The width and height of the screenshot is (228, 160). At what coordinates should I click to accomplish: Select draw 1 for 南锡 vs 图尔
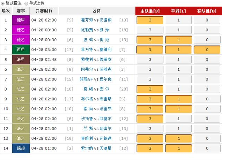click(x=178, y=89)
